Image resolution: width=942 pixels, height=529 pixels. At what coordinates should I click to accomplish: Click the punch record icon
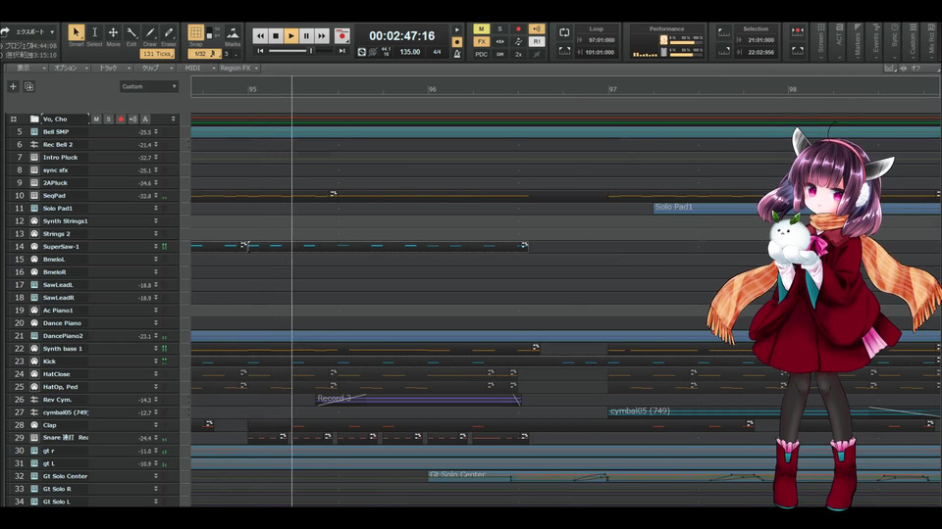point(797,31)
